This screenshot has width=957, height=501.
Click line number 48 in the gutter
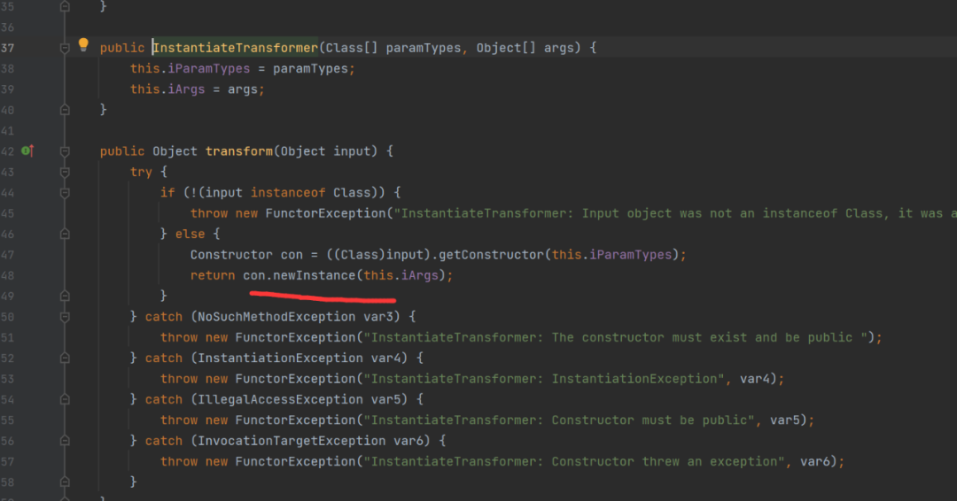click(x=7, y=275)
